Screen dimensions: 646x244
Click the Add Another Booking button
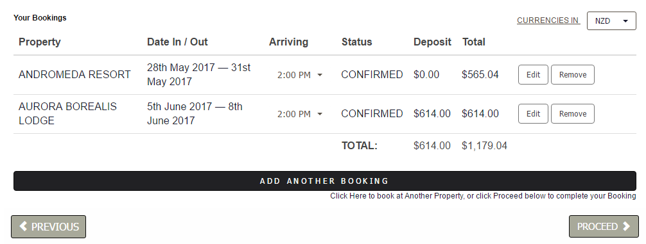coord(325,181)
